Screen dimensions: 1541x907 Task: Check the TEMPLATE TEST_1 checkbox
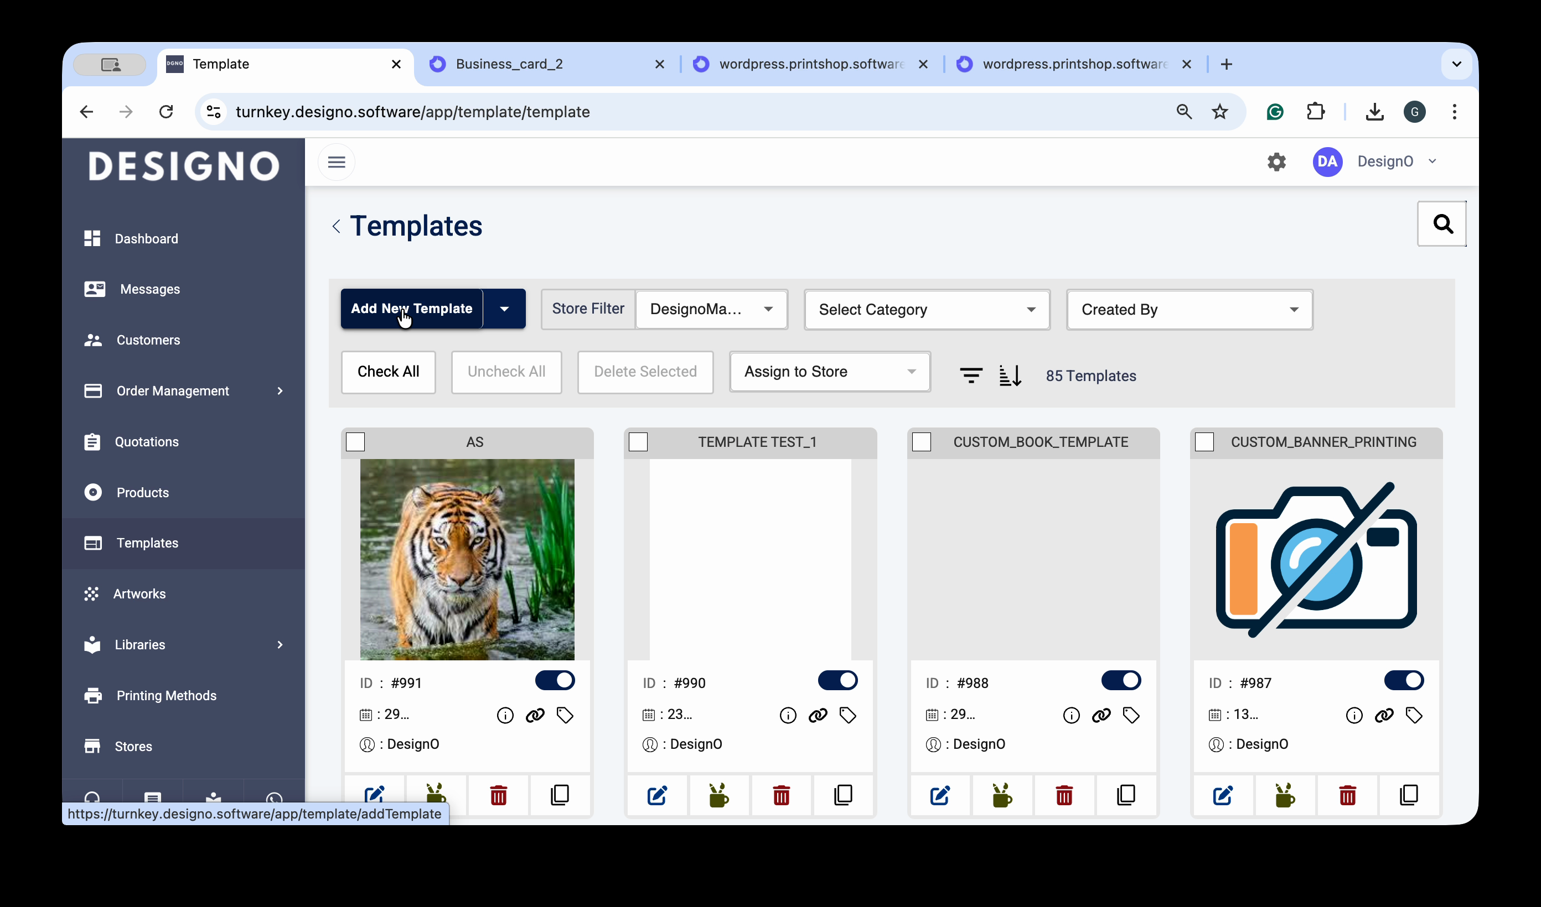click(638, 441)
